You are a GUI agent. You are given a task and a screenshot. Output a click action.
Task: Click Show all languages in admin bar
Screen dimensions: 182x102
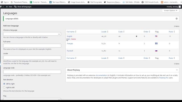point(23,7)
